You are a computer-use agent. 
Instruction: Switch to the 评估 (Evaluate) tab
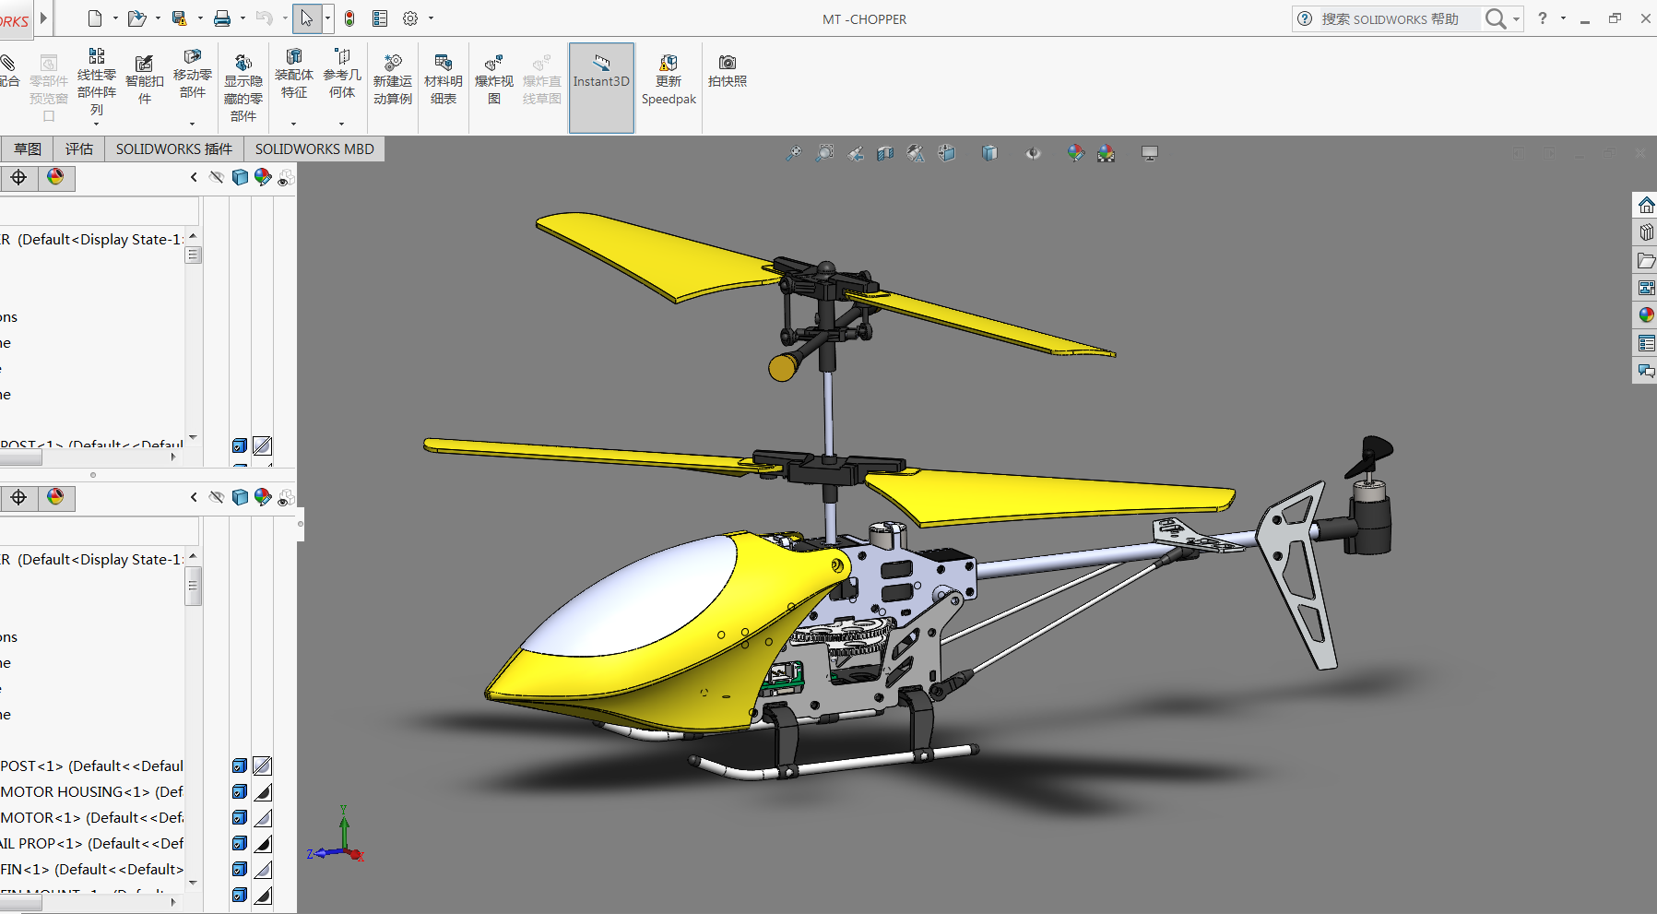78,148
